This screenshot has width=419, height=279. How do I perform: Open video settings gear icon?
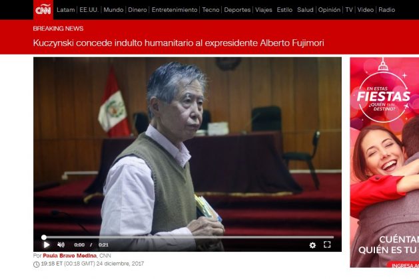click(312, 244)
